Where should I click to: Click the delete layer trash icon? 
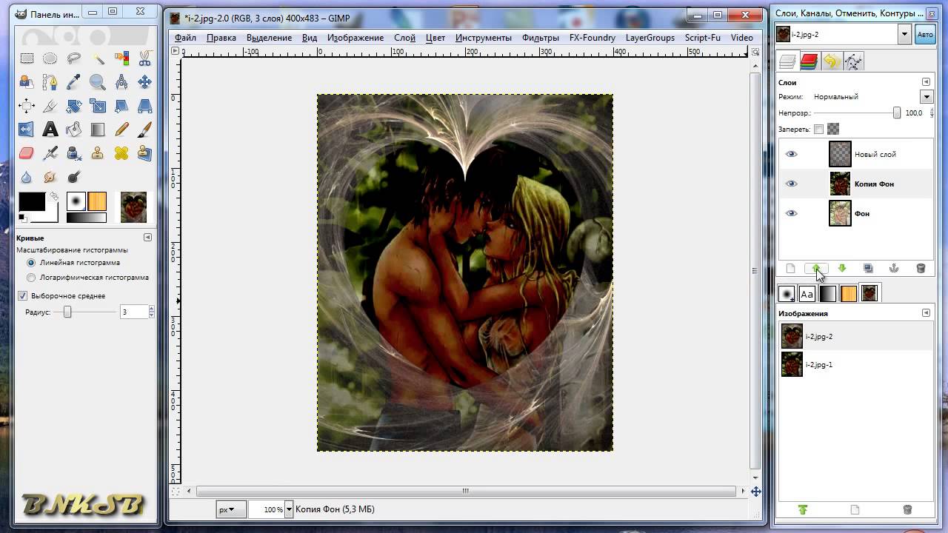click(x=921, y=268)
